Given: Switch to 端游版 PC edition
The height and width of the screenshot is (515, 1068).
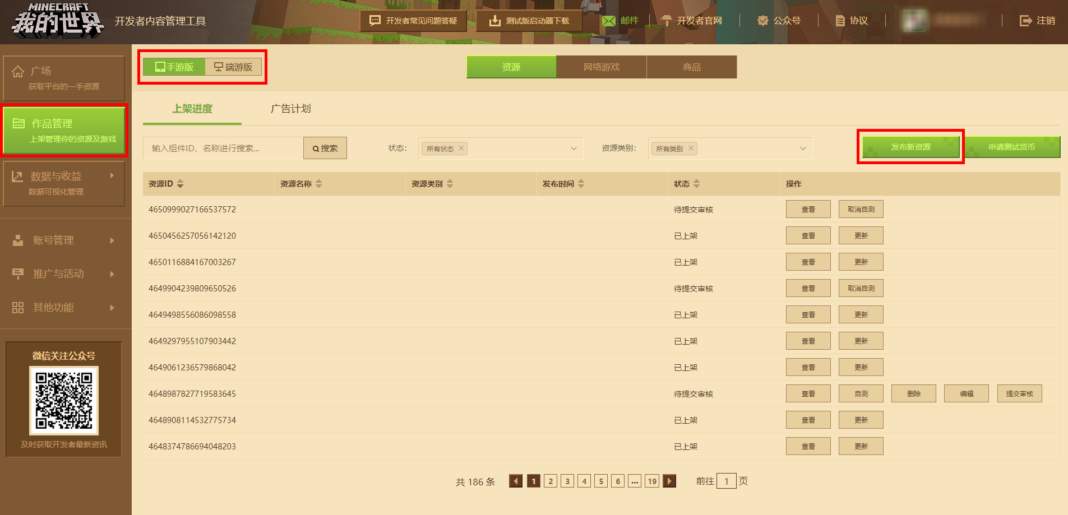Looking at the screenshot, I should click(x=233, y=67).
